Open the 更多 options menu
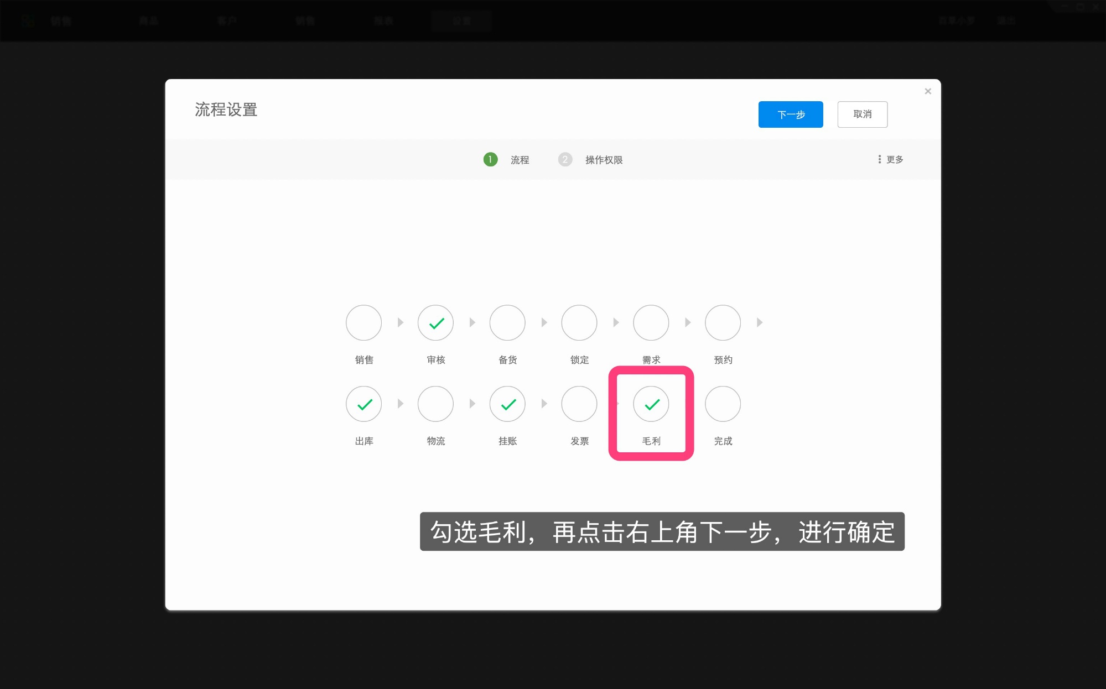Viewport: 1106px width, 689px height. pyautogui.click(x=890, y=159)
